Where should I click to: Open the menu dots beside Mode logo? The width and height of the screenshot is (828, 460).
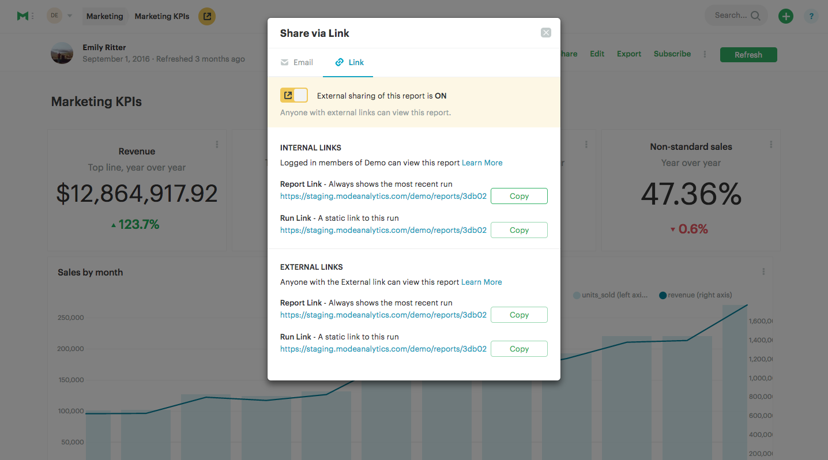tap(32, 16)
